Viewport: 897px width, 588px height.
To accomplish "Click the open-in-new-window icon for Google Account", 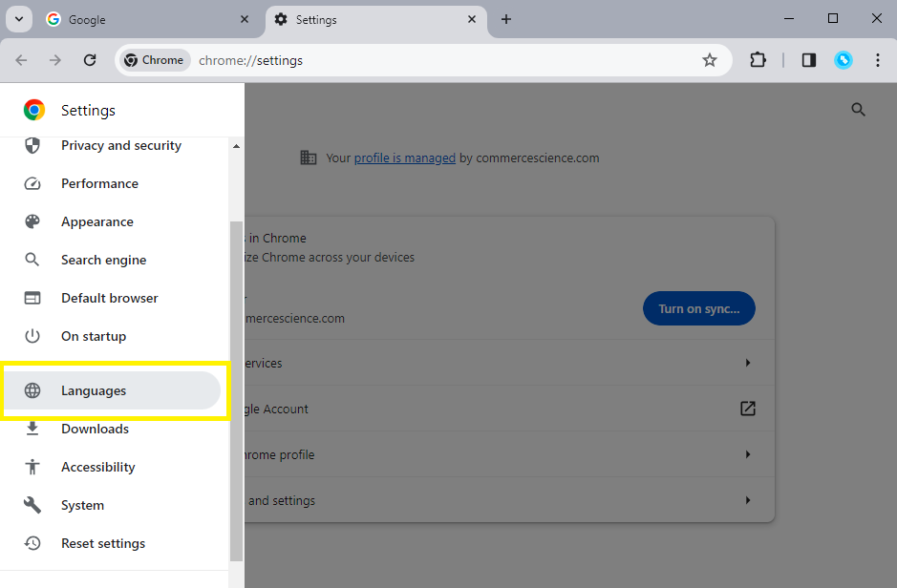I will [x=747, y=409].
